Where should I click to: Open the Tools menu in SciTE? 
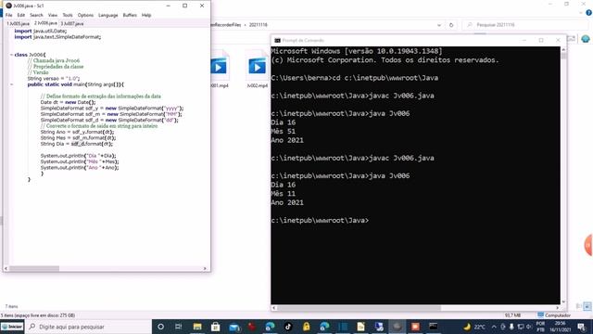(68, 15)
